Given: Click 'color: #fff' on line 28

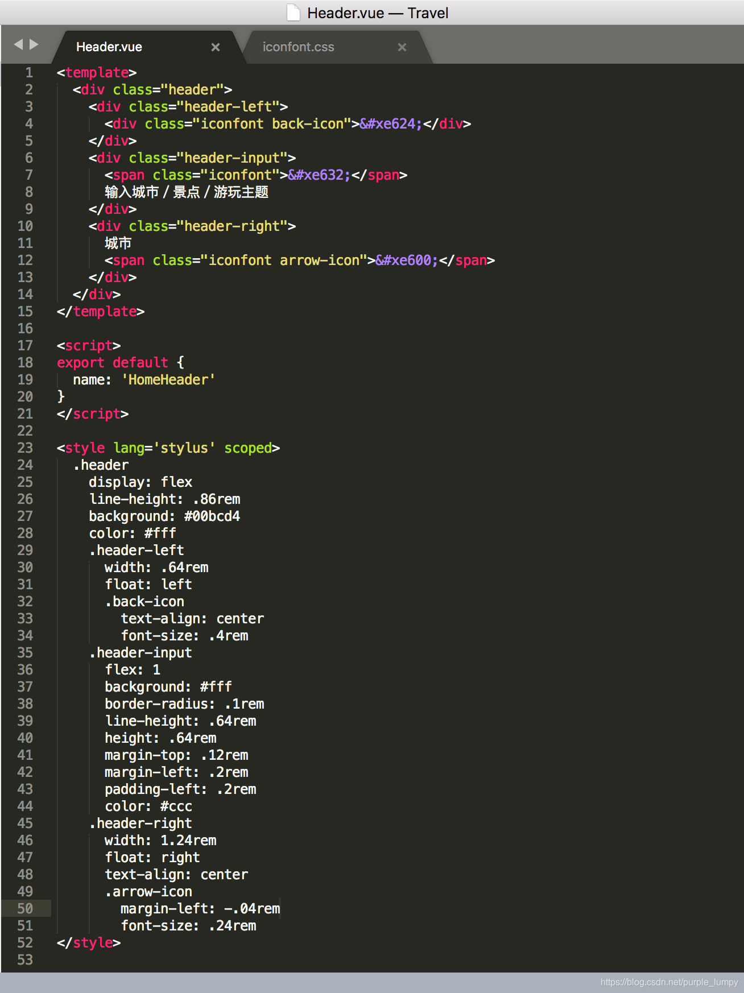Looking at the screenshot, I should point(133,533).
